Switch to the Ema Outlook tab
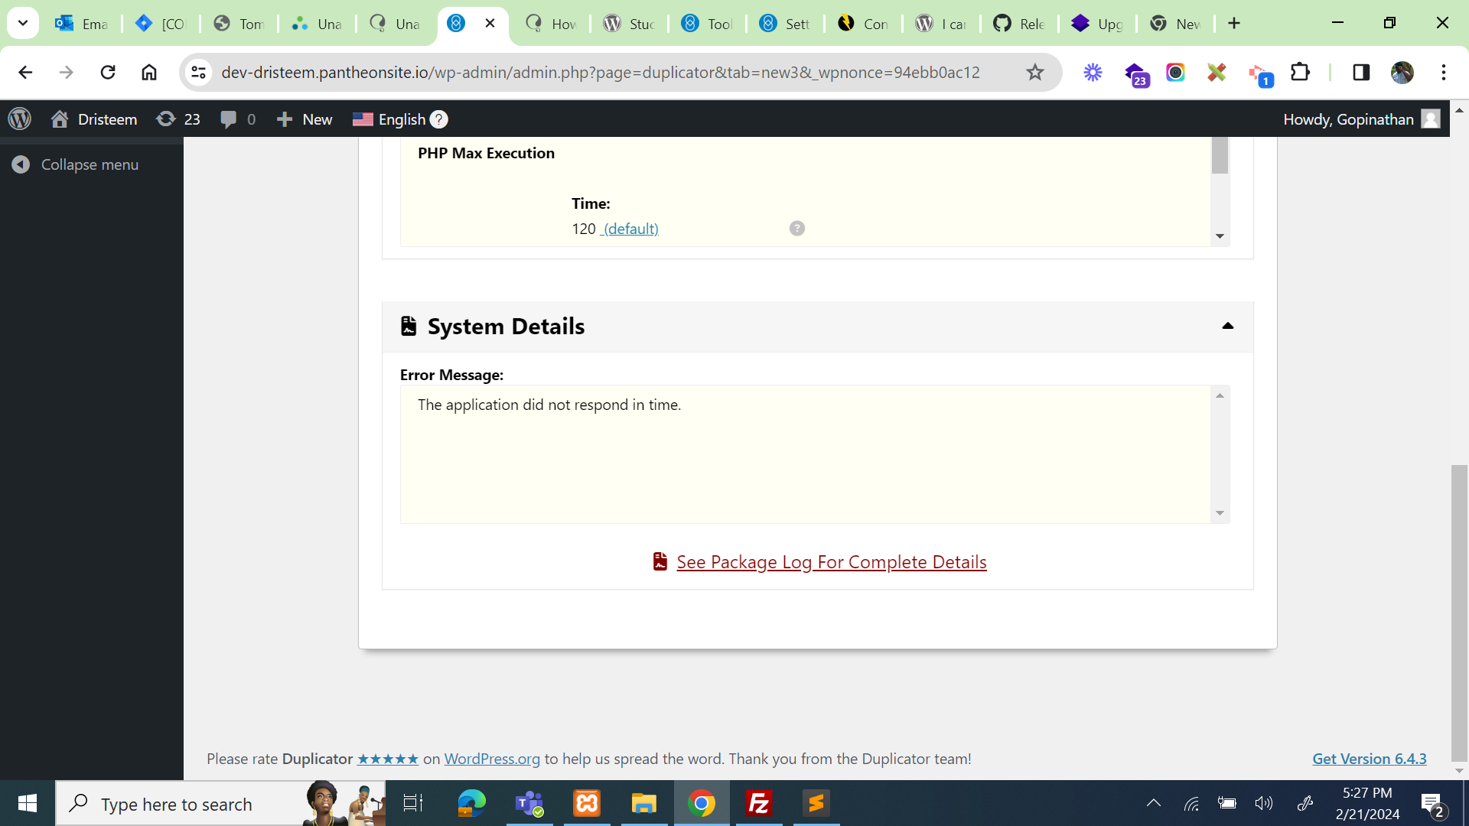This screenshot has height=826, width=1469. (81, 24)
